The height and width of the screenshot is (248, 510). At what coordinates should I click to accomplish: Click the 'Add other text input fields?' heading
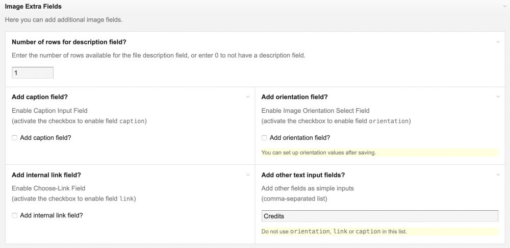point(303,175)
